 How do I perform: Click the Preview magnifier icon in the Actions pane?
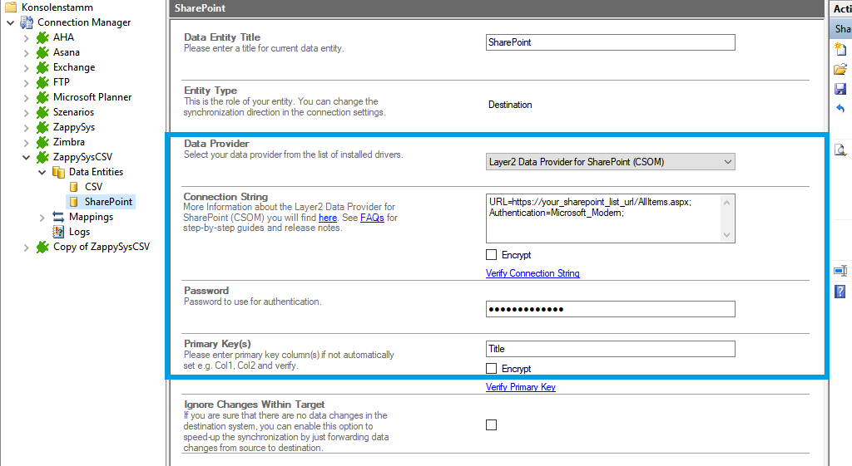[840, 150]
